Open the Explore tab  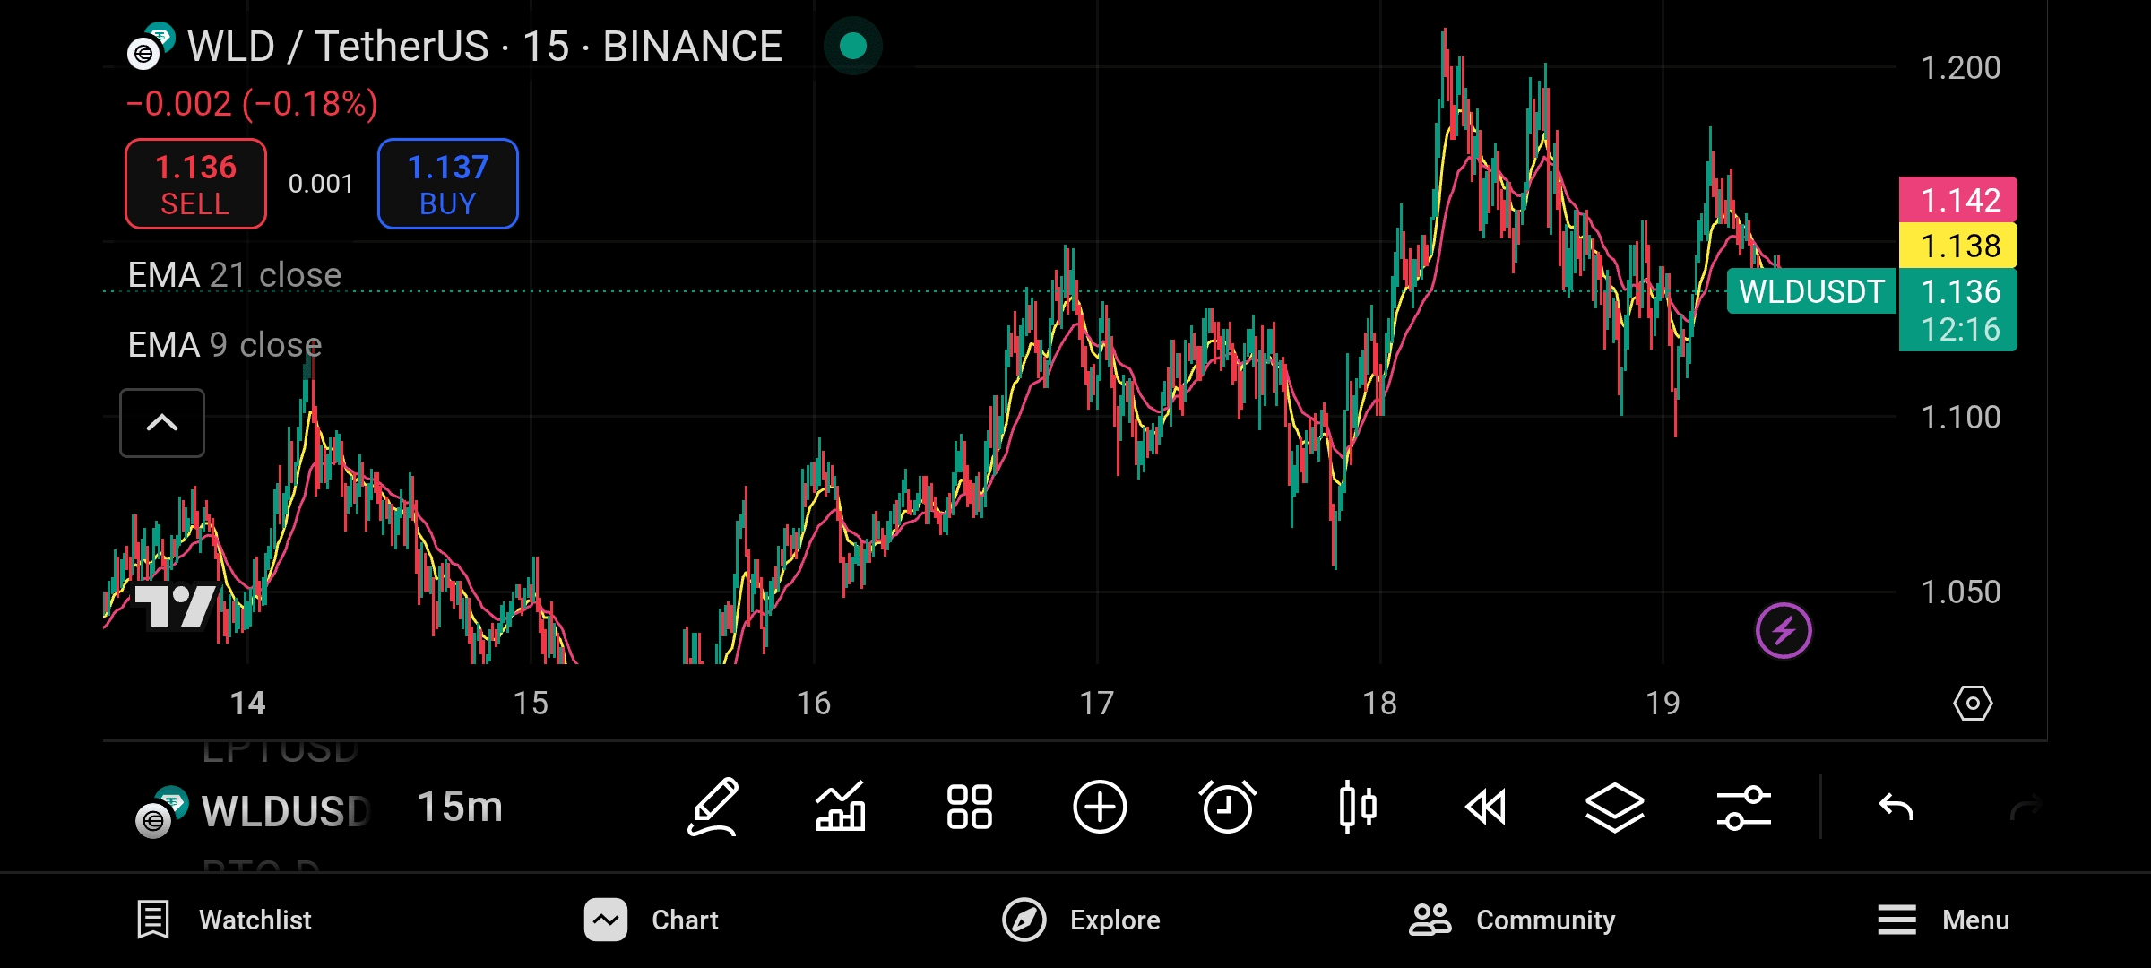[1081, 920]
